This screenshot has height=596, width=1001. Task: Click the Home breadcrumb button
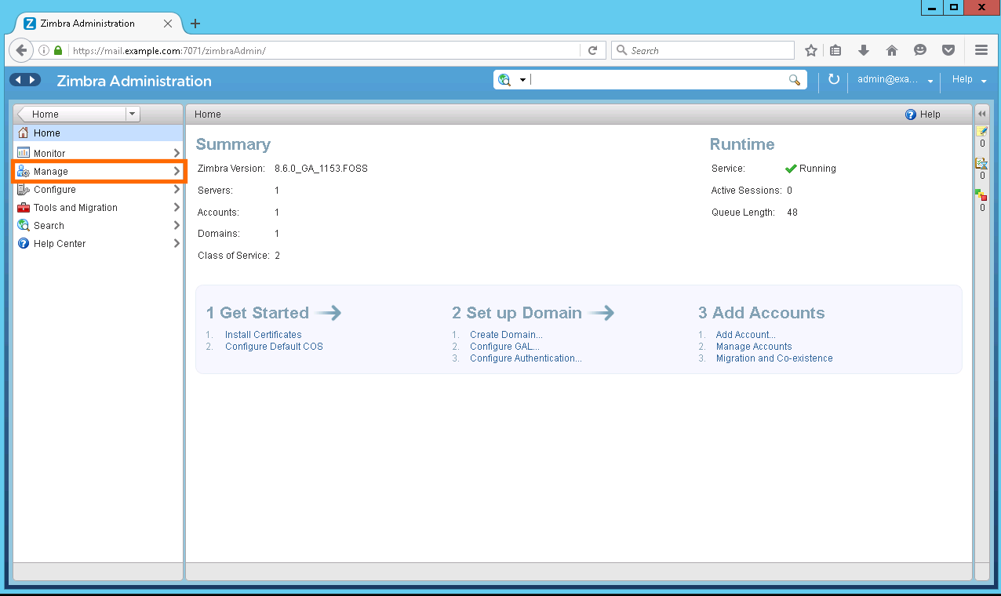(x=71, y=114)
